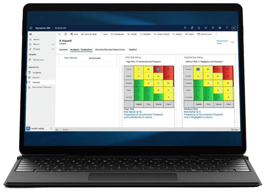Screen dimensions: 266x192
Task: Open Hazardous Chemical in the sidebar
Action: click(x=43, y=87)
